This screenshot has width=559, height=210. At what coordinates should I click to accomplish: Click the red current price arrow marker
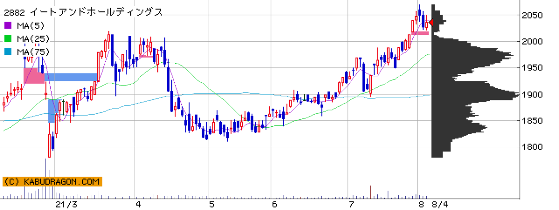click(431, 22)
